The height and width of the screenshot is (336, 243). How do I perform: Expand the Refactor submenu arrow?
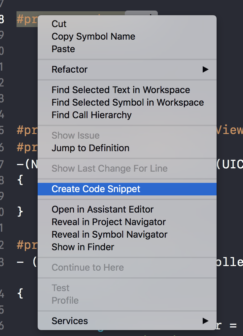[x=205, y=69]
